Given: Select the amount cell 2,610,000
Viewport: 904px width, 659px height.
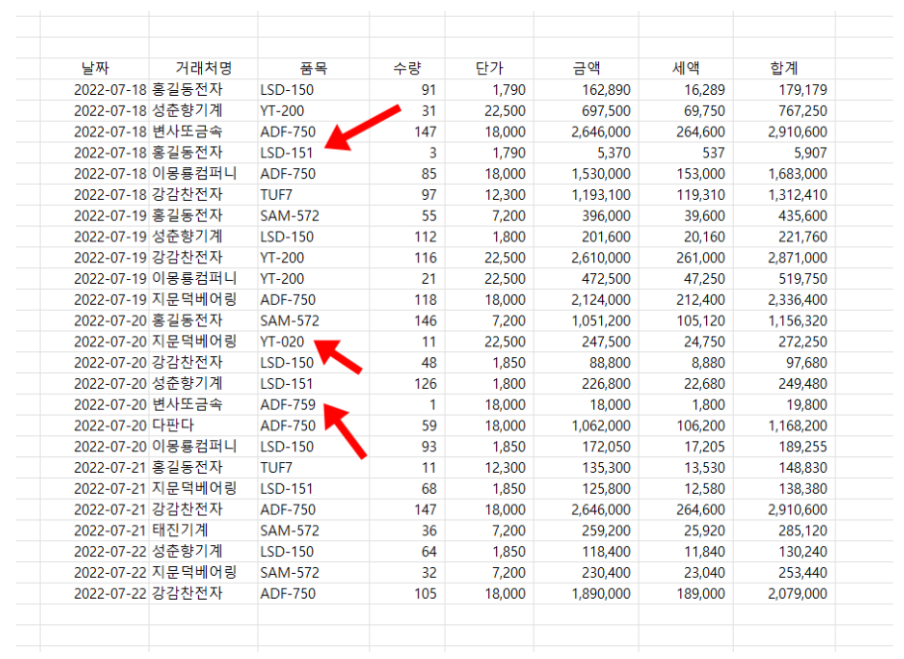Looking at the screenshot, I should [x=586, y=257].
